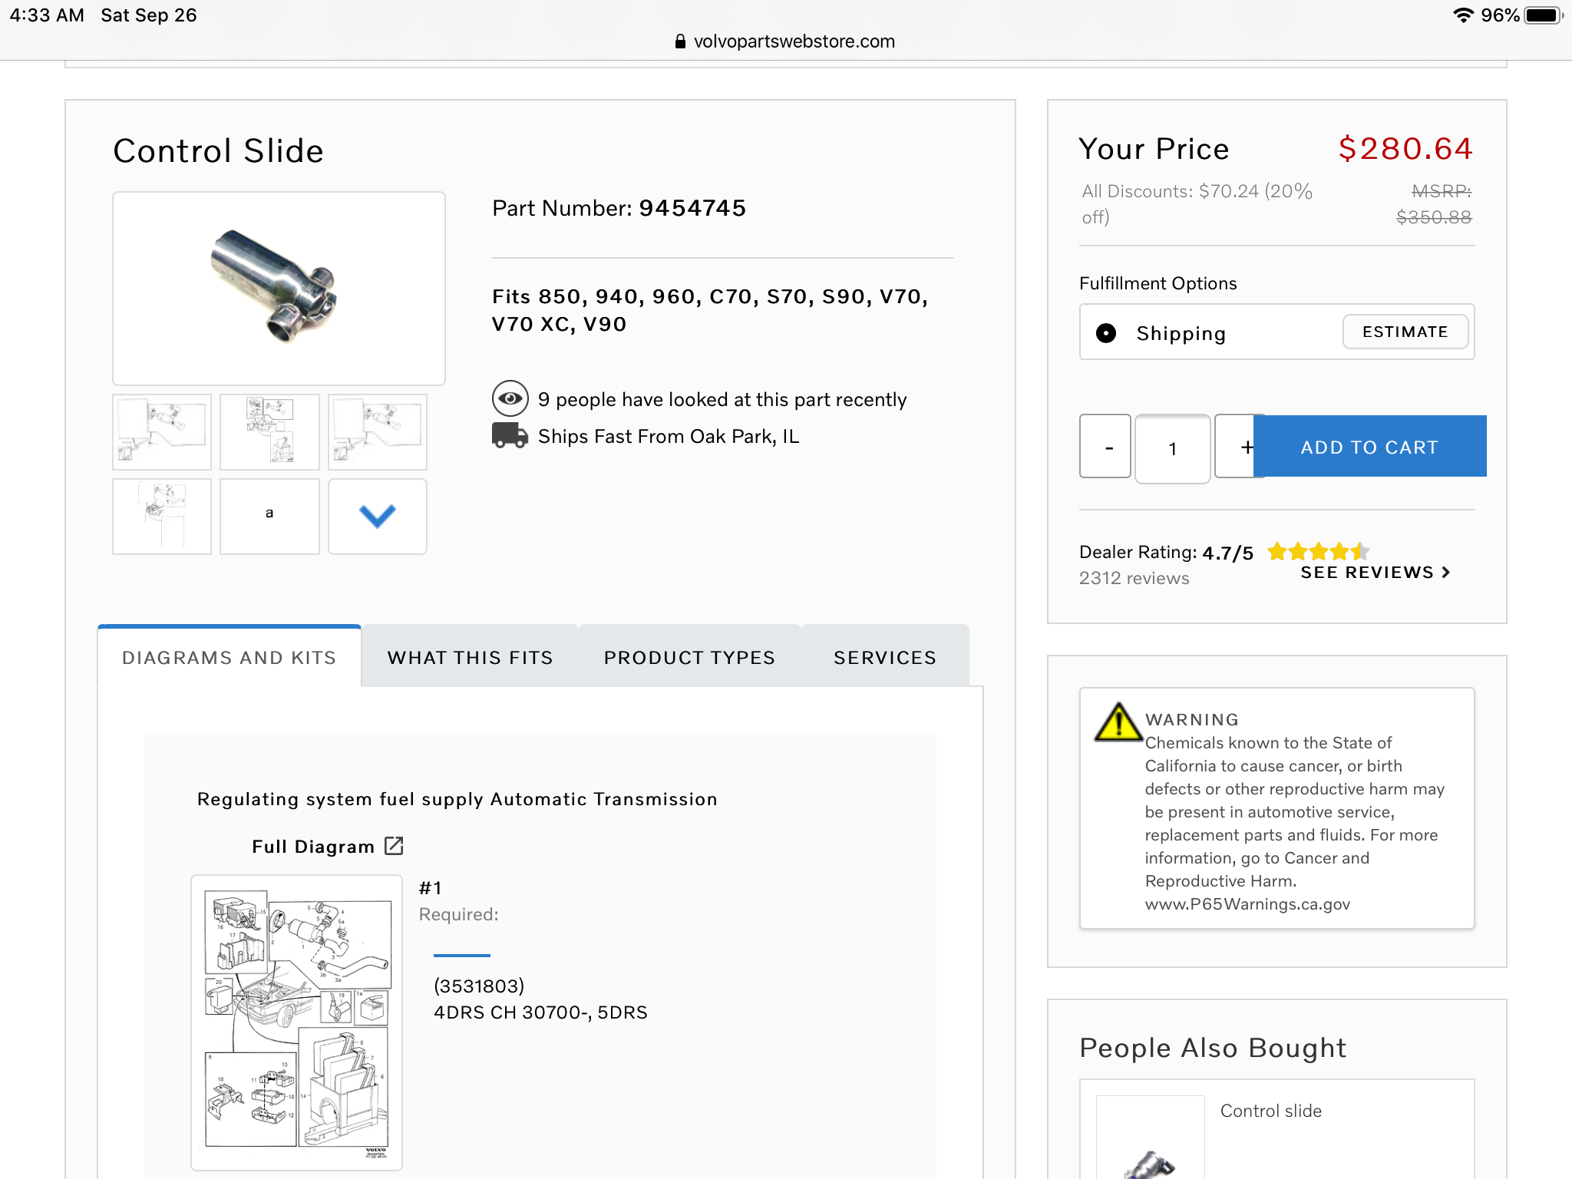Select the Shipping fulfillment radio button

[x=1106, y=333]
